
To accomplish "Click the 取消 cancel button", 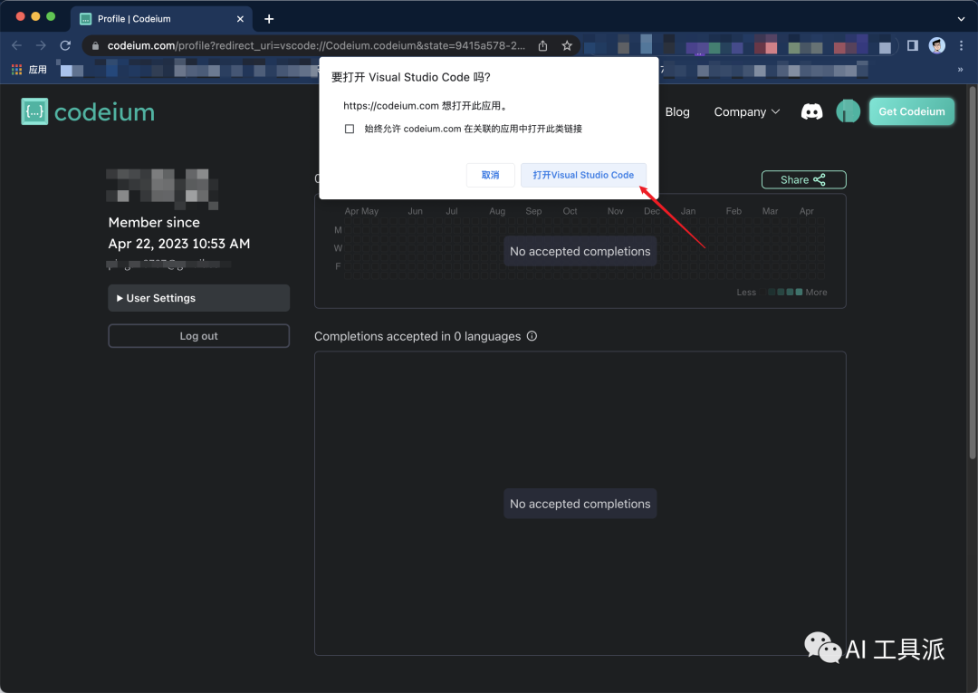I will 490,175.
